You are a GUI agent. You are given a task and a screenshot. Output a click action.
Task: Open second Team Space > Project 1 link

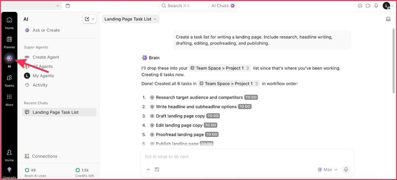(x=229, y=84)
